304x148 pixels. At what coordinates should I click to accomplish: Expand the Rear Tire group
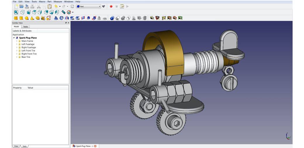[x=17, y=57]
